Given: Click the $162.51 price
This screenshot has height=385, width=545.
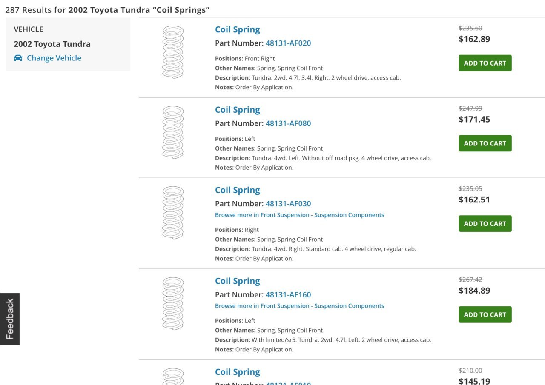Looking at the screenshot, I should (x=474, y=200).
